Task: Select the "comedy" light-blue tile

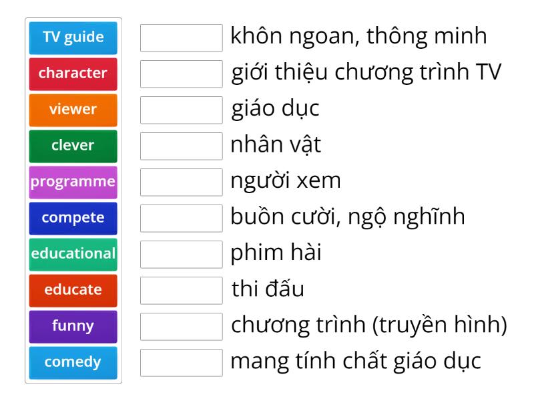Action: [73, 362]
